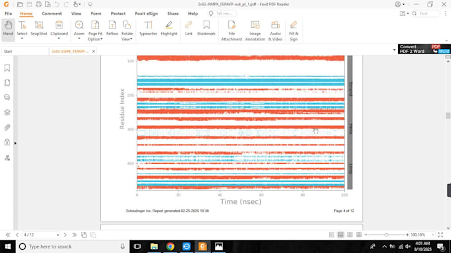Click the Open file icon in quick access
The height and width of the screenshot is (253, 451).
(20, 5)
